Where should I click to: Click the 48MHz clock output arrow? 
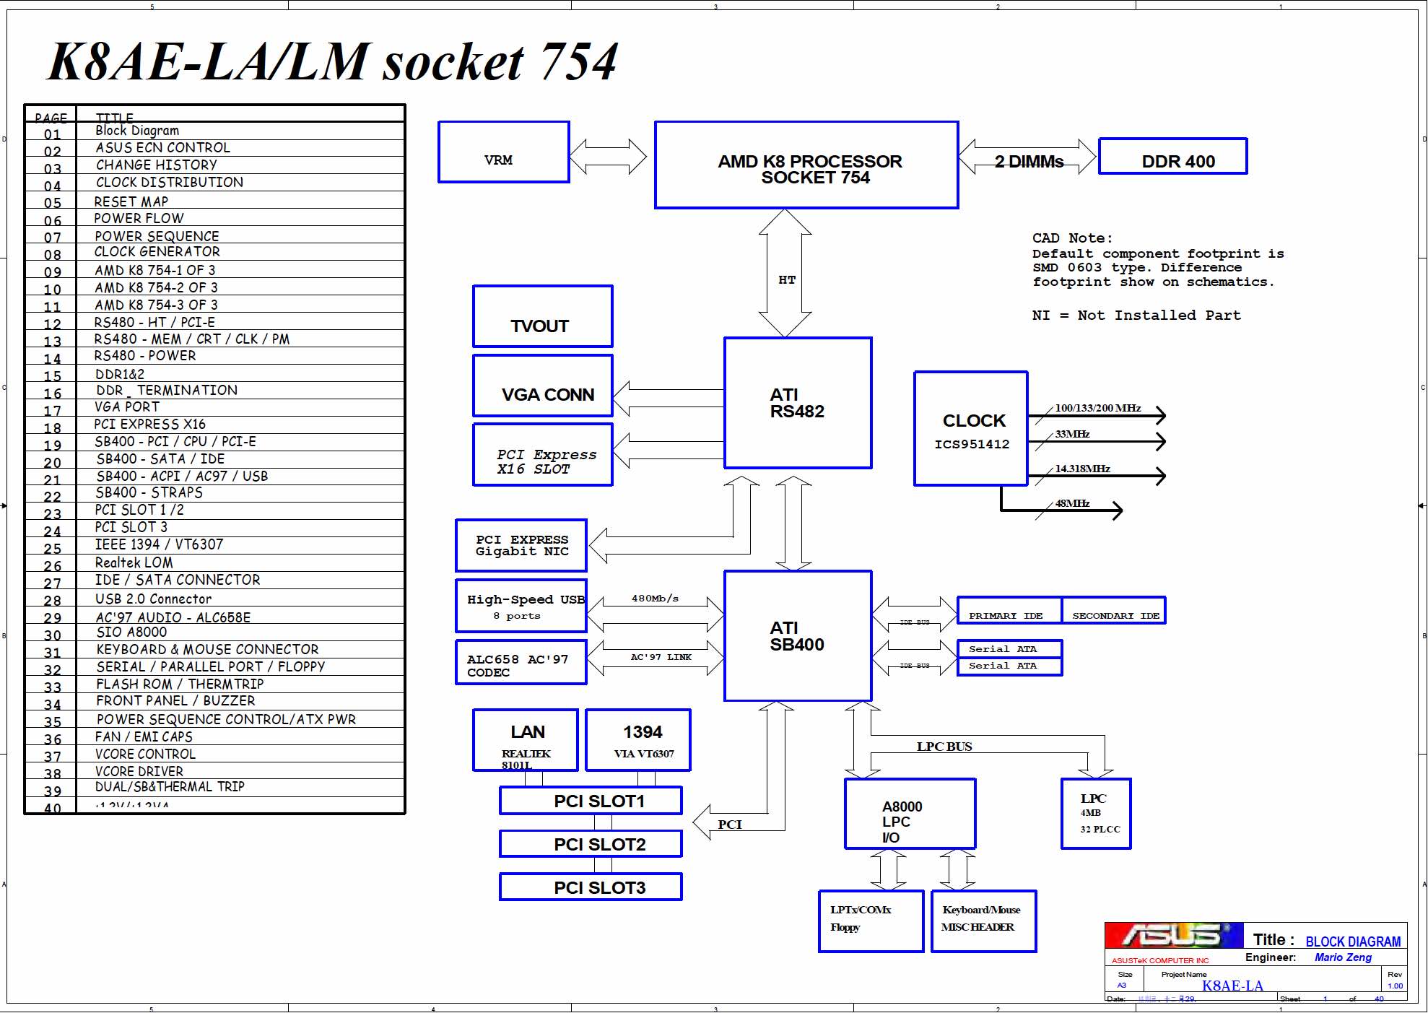click(1083, 510)
